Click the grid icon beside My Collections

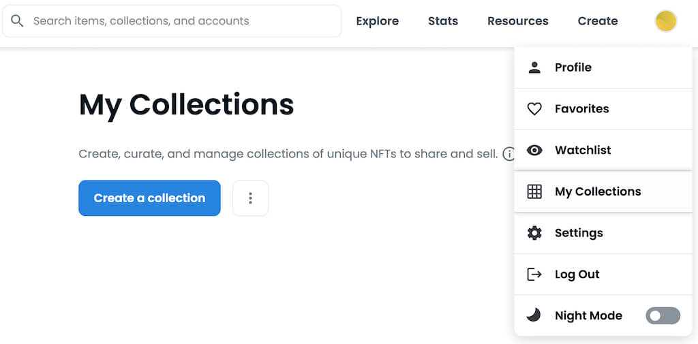(534, 192)
